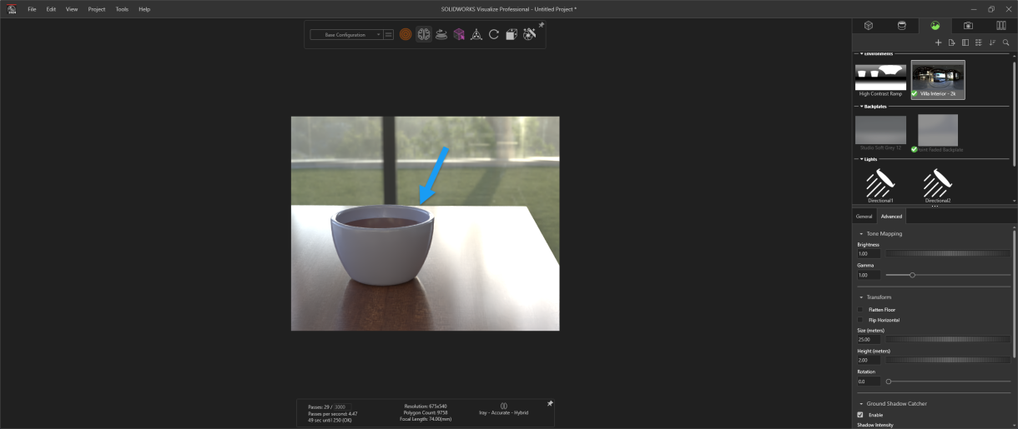
Task: Click the Gamma value field
Action: coord(869,275)
